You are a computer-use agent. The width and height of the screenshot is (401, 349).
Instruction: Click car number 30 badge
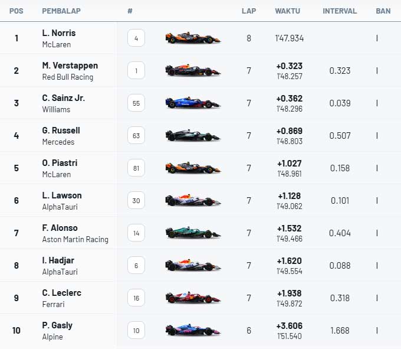(x=136, y=201)
